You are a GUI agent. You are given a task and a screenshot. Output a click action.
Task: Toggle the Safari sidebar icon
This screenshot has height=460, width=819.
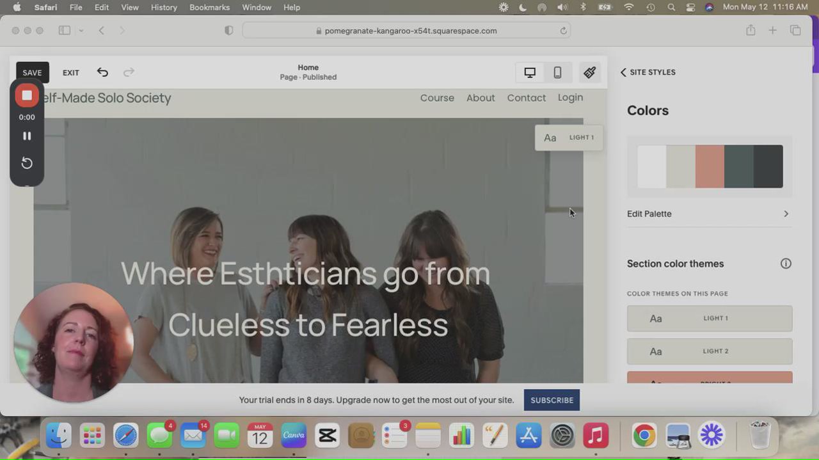[65, 31]
